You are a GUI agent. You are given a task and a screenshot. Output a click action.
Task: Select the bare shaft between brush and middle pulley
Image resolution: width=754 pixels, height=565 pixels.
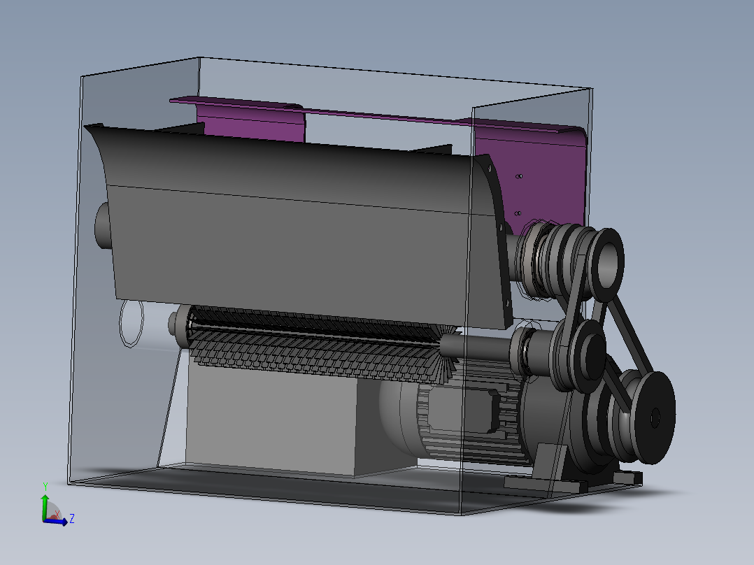point(477,347)
